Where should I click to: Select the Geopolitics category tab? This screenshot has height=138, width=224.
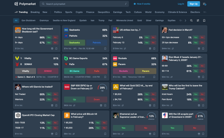click(x=104, y=12)
